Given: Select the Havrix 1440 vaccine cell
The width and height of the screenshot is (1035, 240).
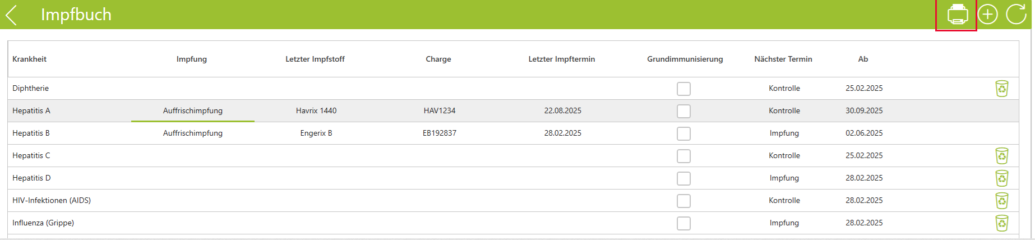Looking at the screenshot, I should (316, 110).
